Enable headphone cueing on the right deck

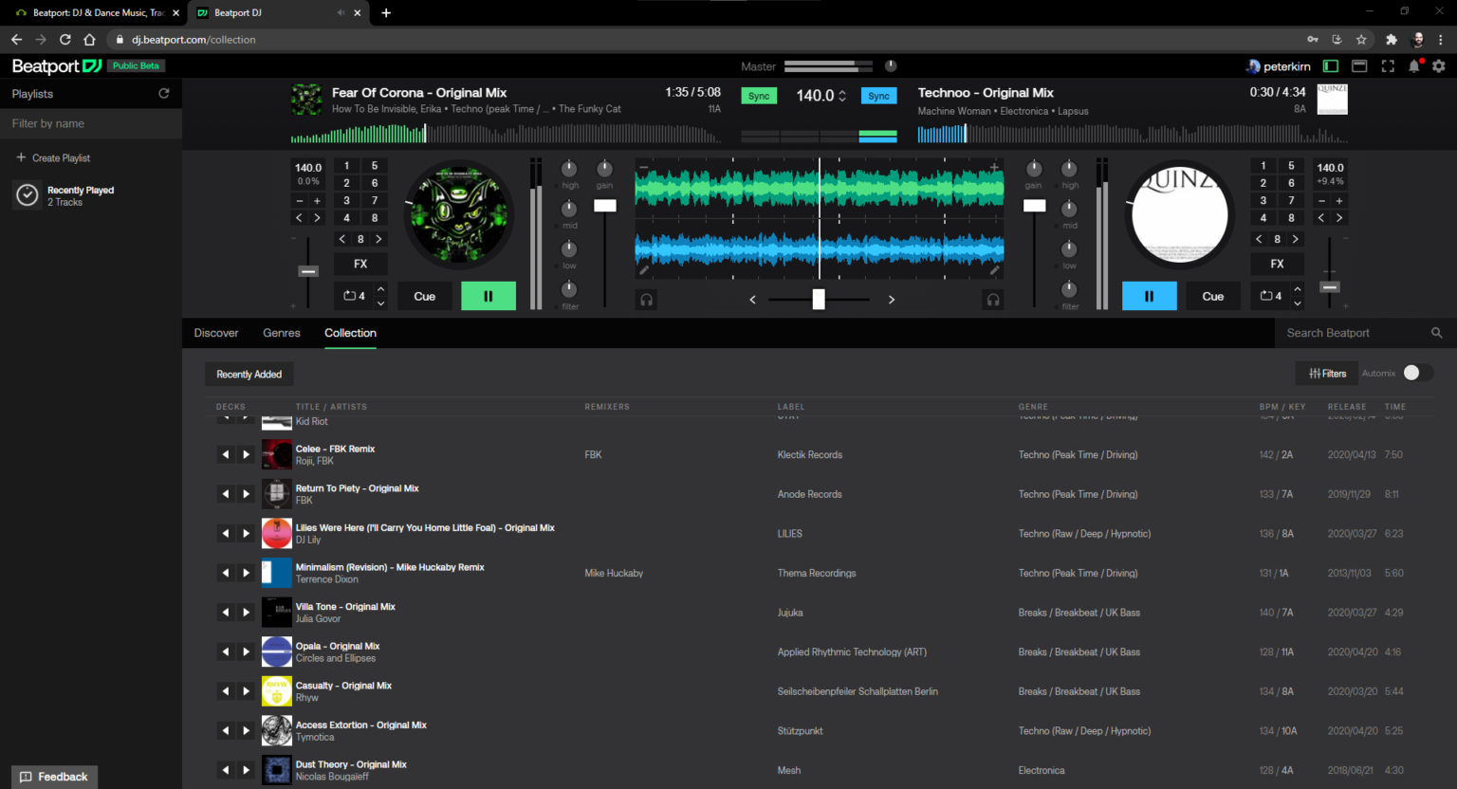point(992,299)
